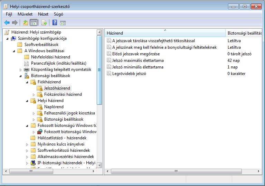Click the Parancsfájlok script icon

pyautogui.click(x=27, y=63)
